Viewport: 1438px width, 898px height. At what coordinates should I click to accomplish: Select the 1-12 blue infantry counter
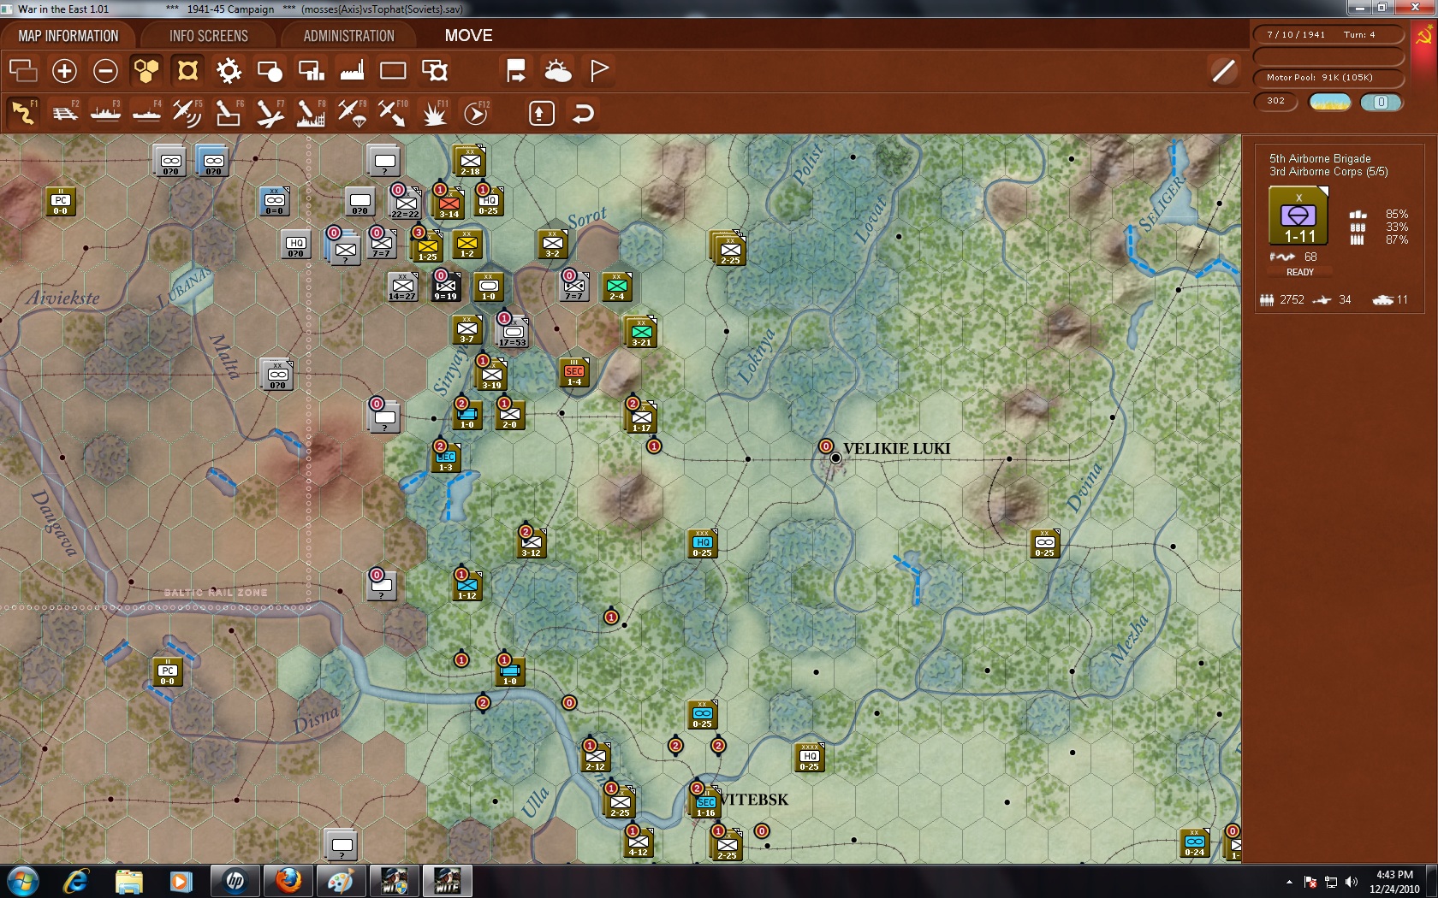[467, 587]
